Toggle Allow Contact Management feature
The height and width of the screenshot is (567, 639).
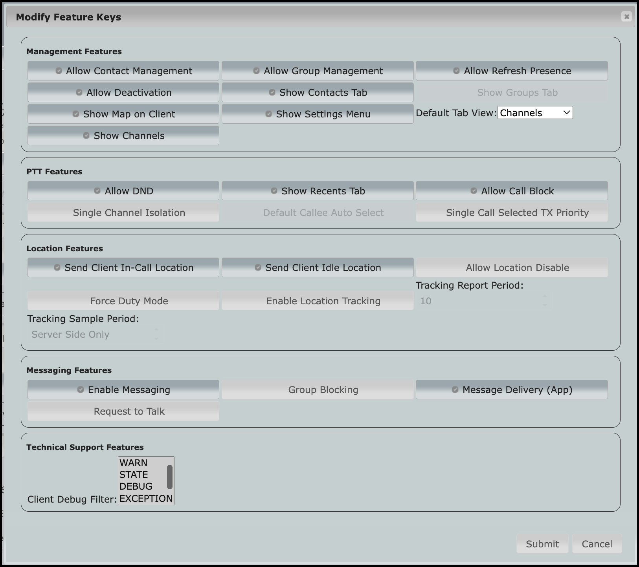point(123,71)
